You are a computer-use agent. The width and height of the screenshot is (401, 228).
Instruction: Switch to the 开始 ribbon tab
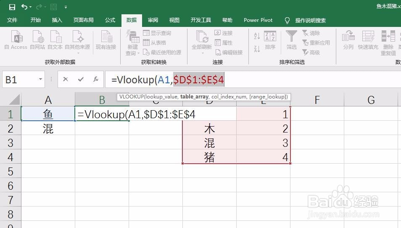pos(35,20)
